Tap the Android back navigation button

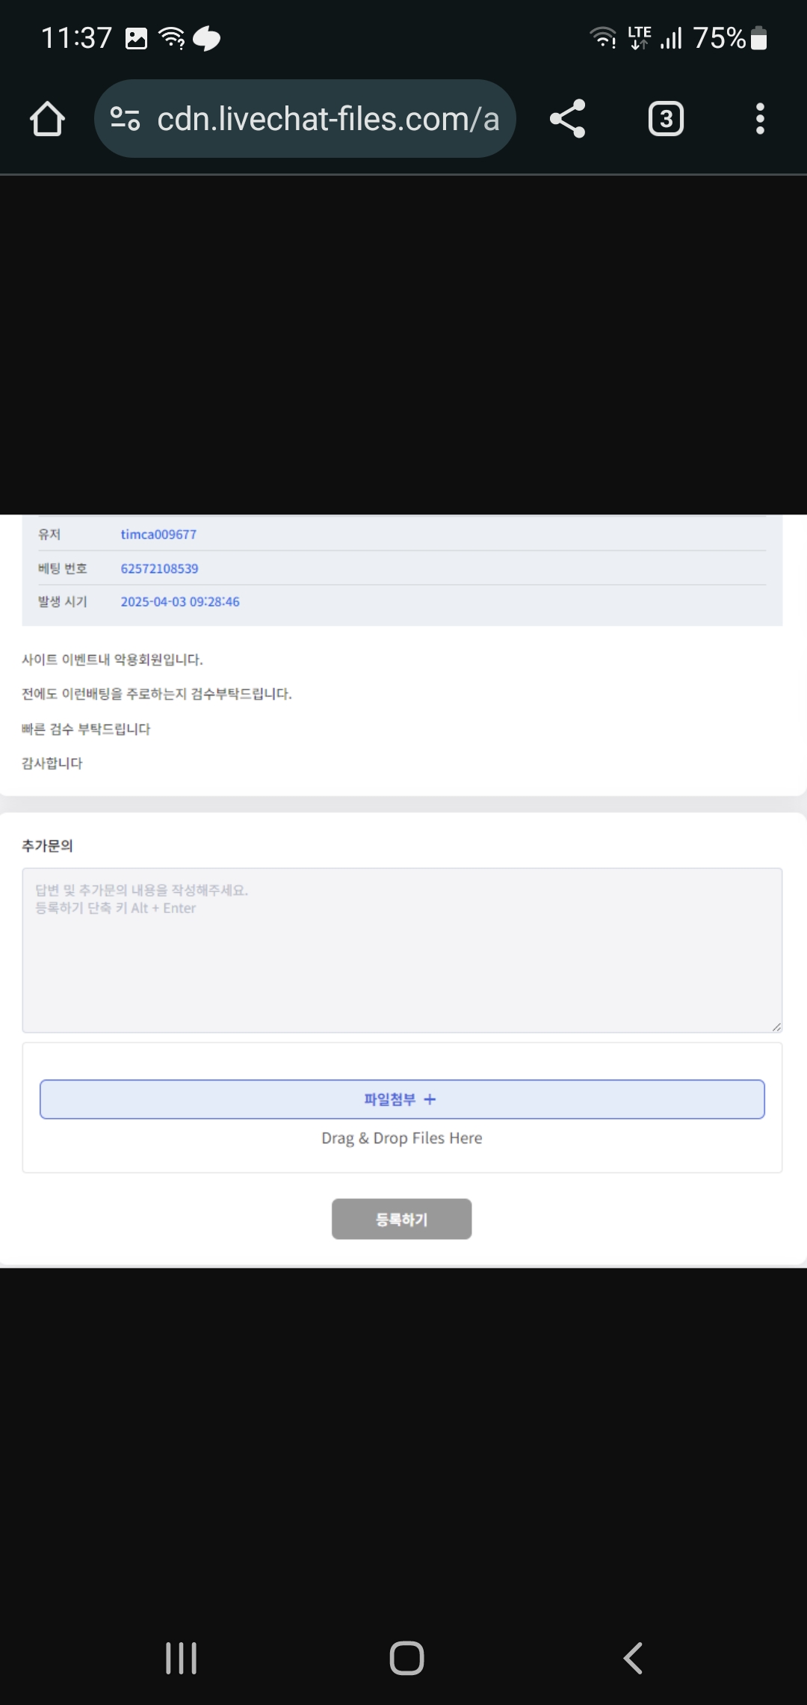tap(633, 1658)
